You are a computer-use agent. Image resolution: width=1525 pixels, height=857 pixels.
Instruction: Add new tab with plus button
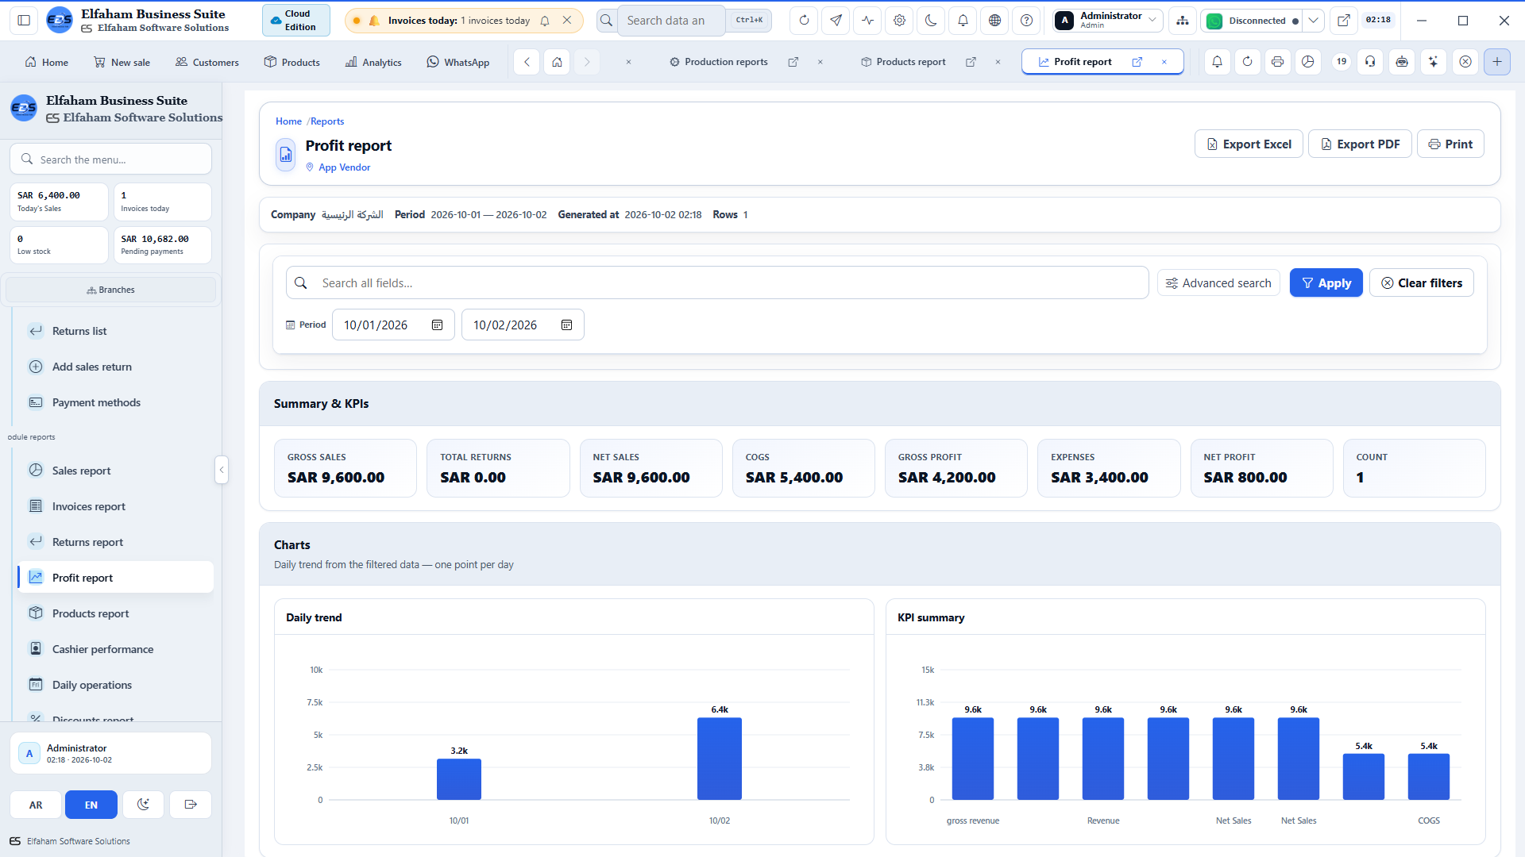click(1497, 62)
